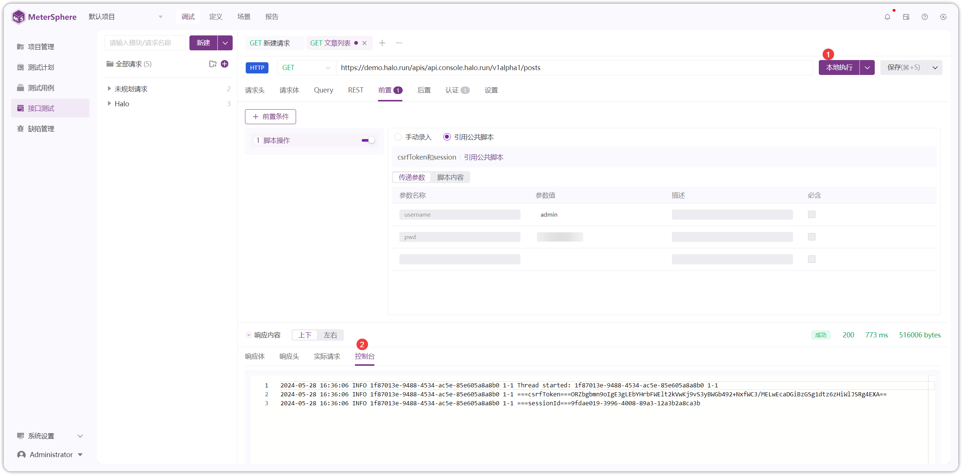962x475 pixels.
Task: Expand the 未规划请求 tree node
Action: [109, 88]
